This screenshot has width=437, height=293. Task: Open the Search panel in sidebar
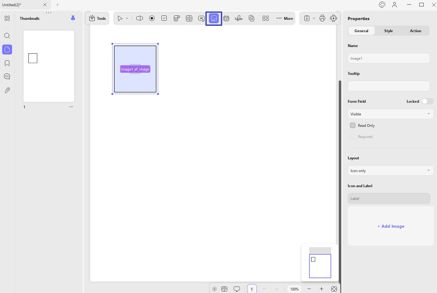pos(7,36)
